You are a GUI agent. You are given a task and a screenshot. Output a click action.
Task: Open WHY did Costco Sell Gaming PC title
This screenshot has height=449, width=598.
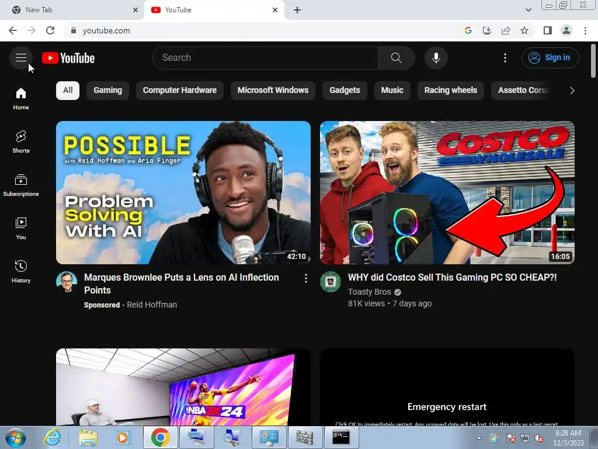tap(453, 278)
